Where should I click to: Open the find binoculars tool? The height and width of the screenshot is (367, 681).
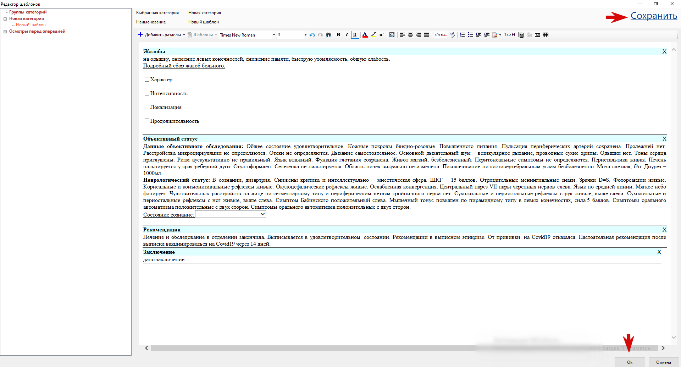(328, 35)
